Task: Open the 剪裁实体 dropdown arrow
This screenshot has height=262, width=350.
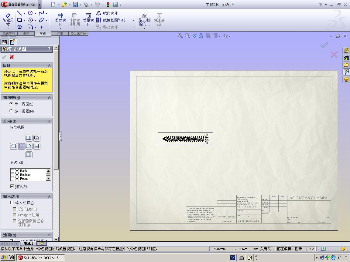Action: tap(61, 28)
